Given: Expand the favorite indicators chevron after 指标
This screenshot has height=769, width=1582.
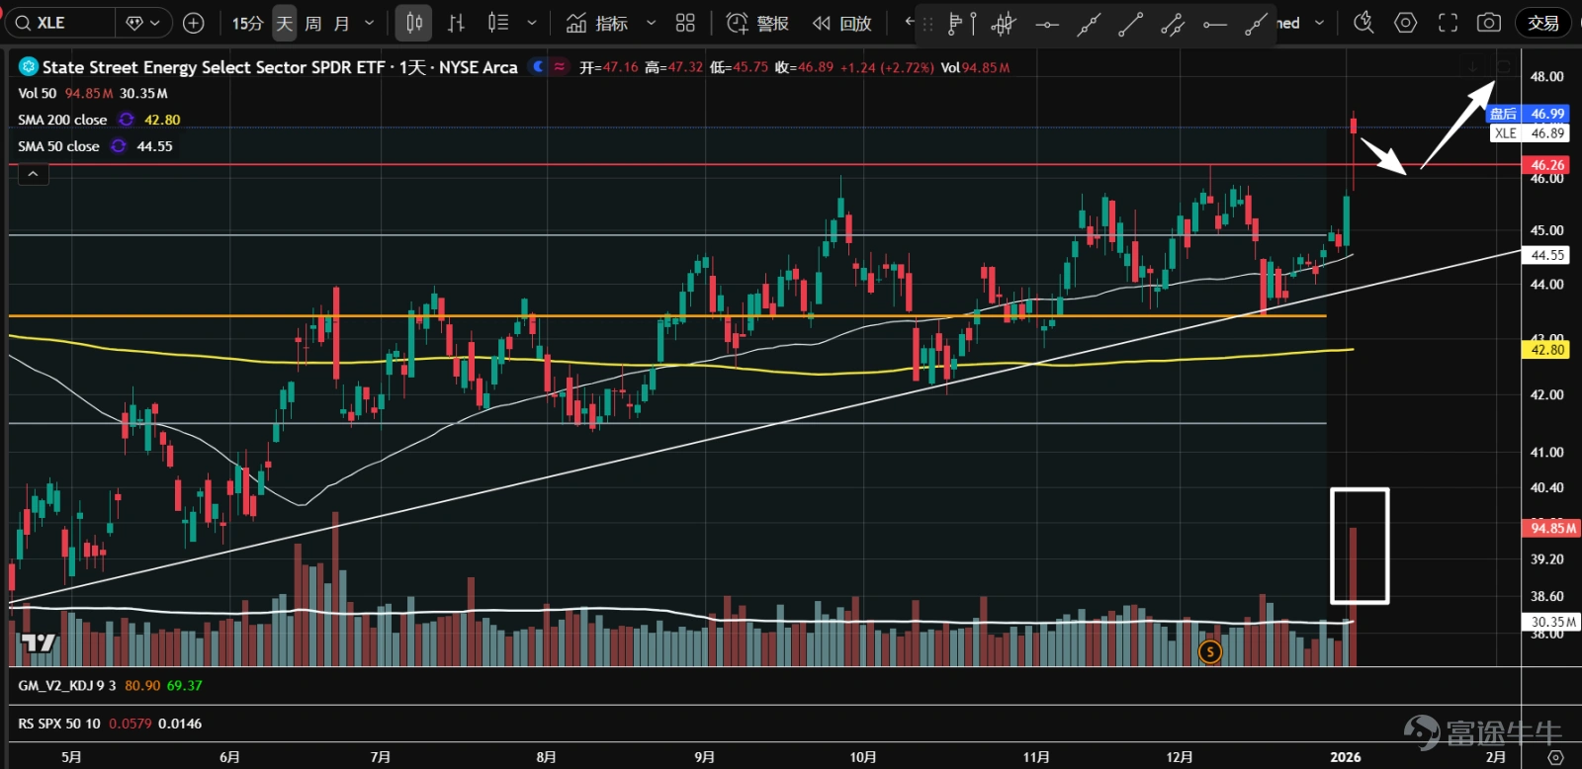Looking at the screenshot, I should click(x=651, y=23).
